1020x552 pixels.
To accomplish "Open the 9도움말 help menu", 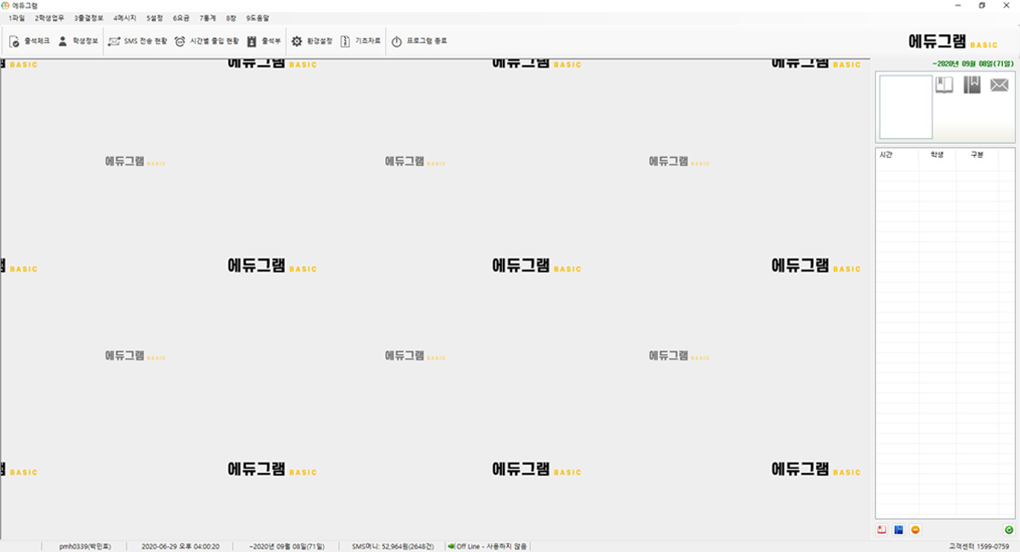I will pyautogui.click(x=257, y=18).
